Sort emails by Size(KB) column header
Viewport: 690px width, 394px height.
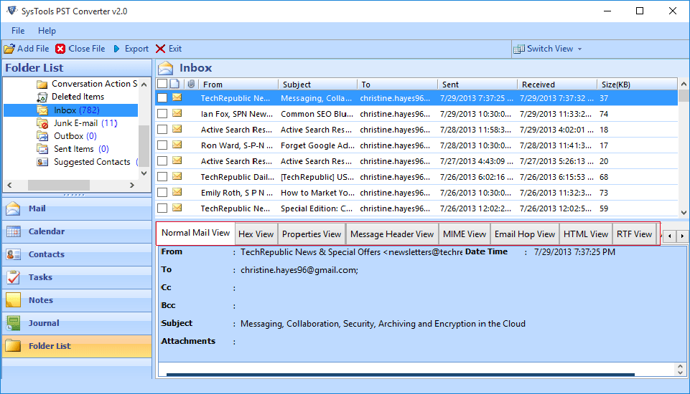click(637, 85)
